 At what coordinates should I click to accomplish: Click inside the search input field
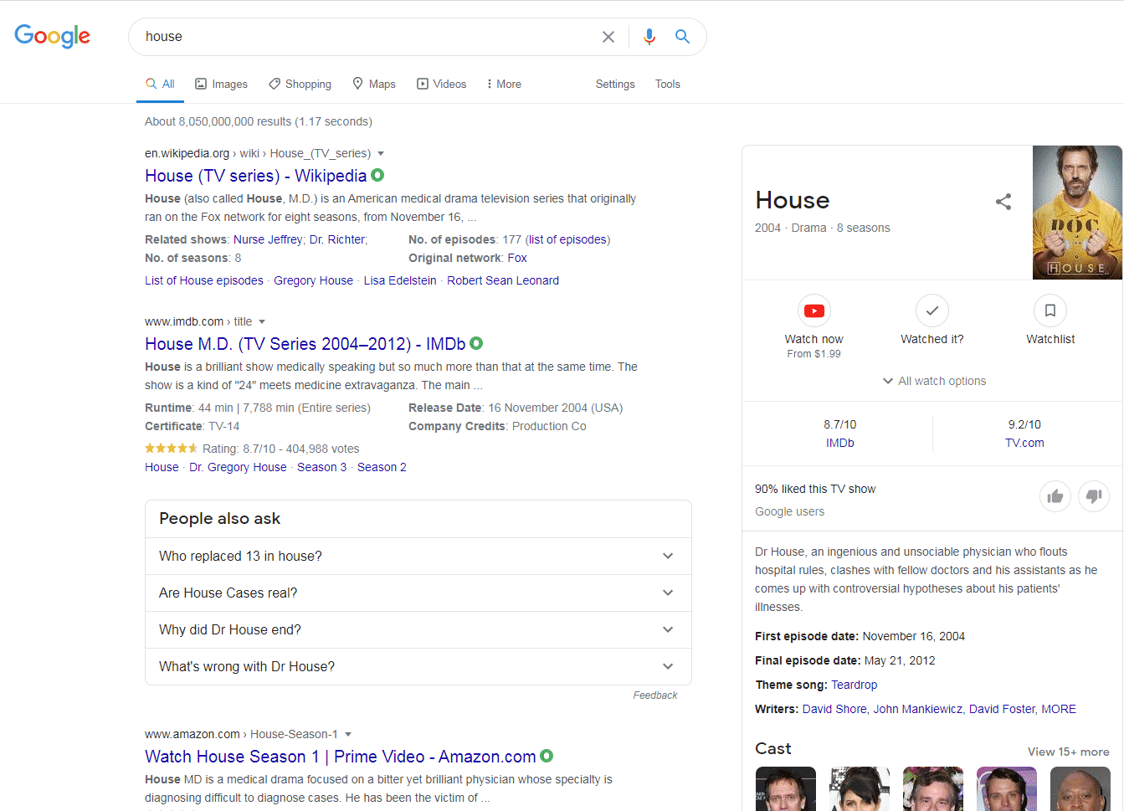(360, 37)
